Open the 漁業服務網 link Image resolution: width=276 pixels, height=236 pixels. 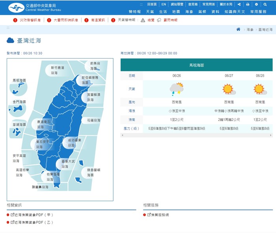point(160,215)
